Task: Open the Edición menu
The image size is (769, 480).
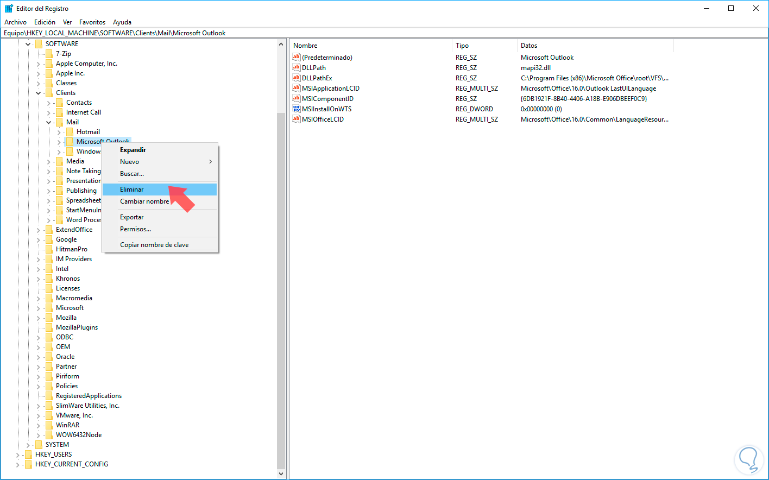Action: tap(45, 22)
